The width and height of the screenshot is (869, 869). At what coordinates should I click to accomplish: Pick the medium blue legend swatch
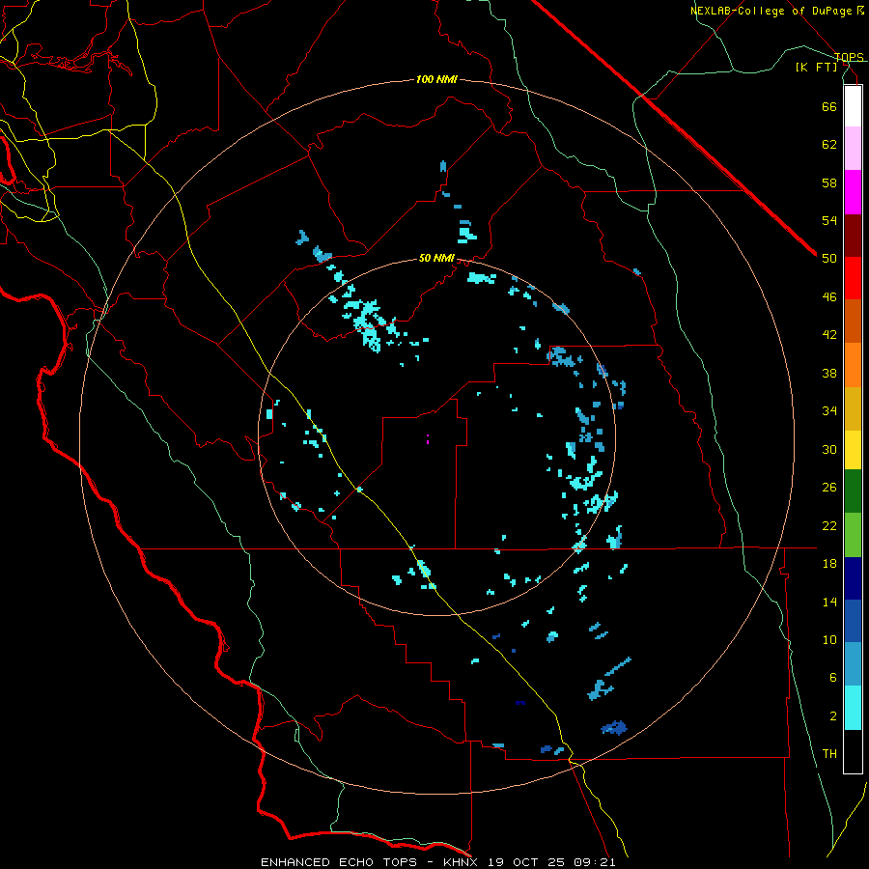coord(853,621)
